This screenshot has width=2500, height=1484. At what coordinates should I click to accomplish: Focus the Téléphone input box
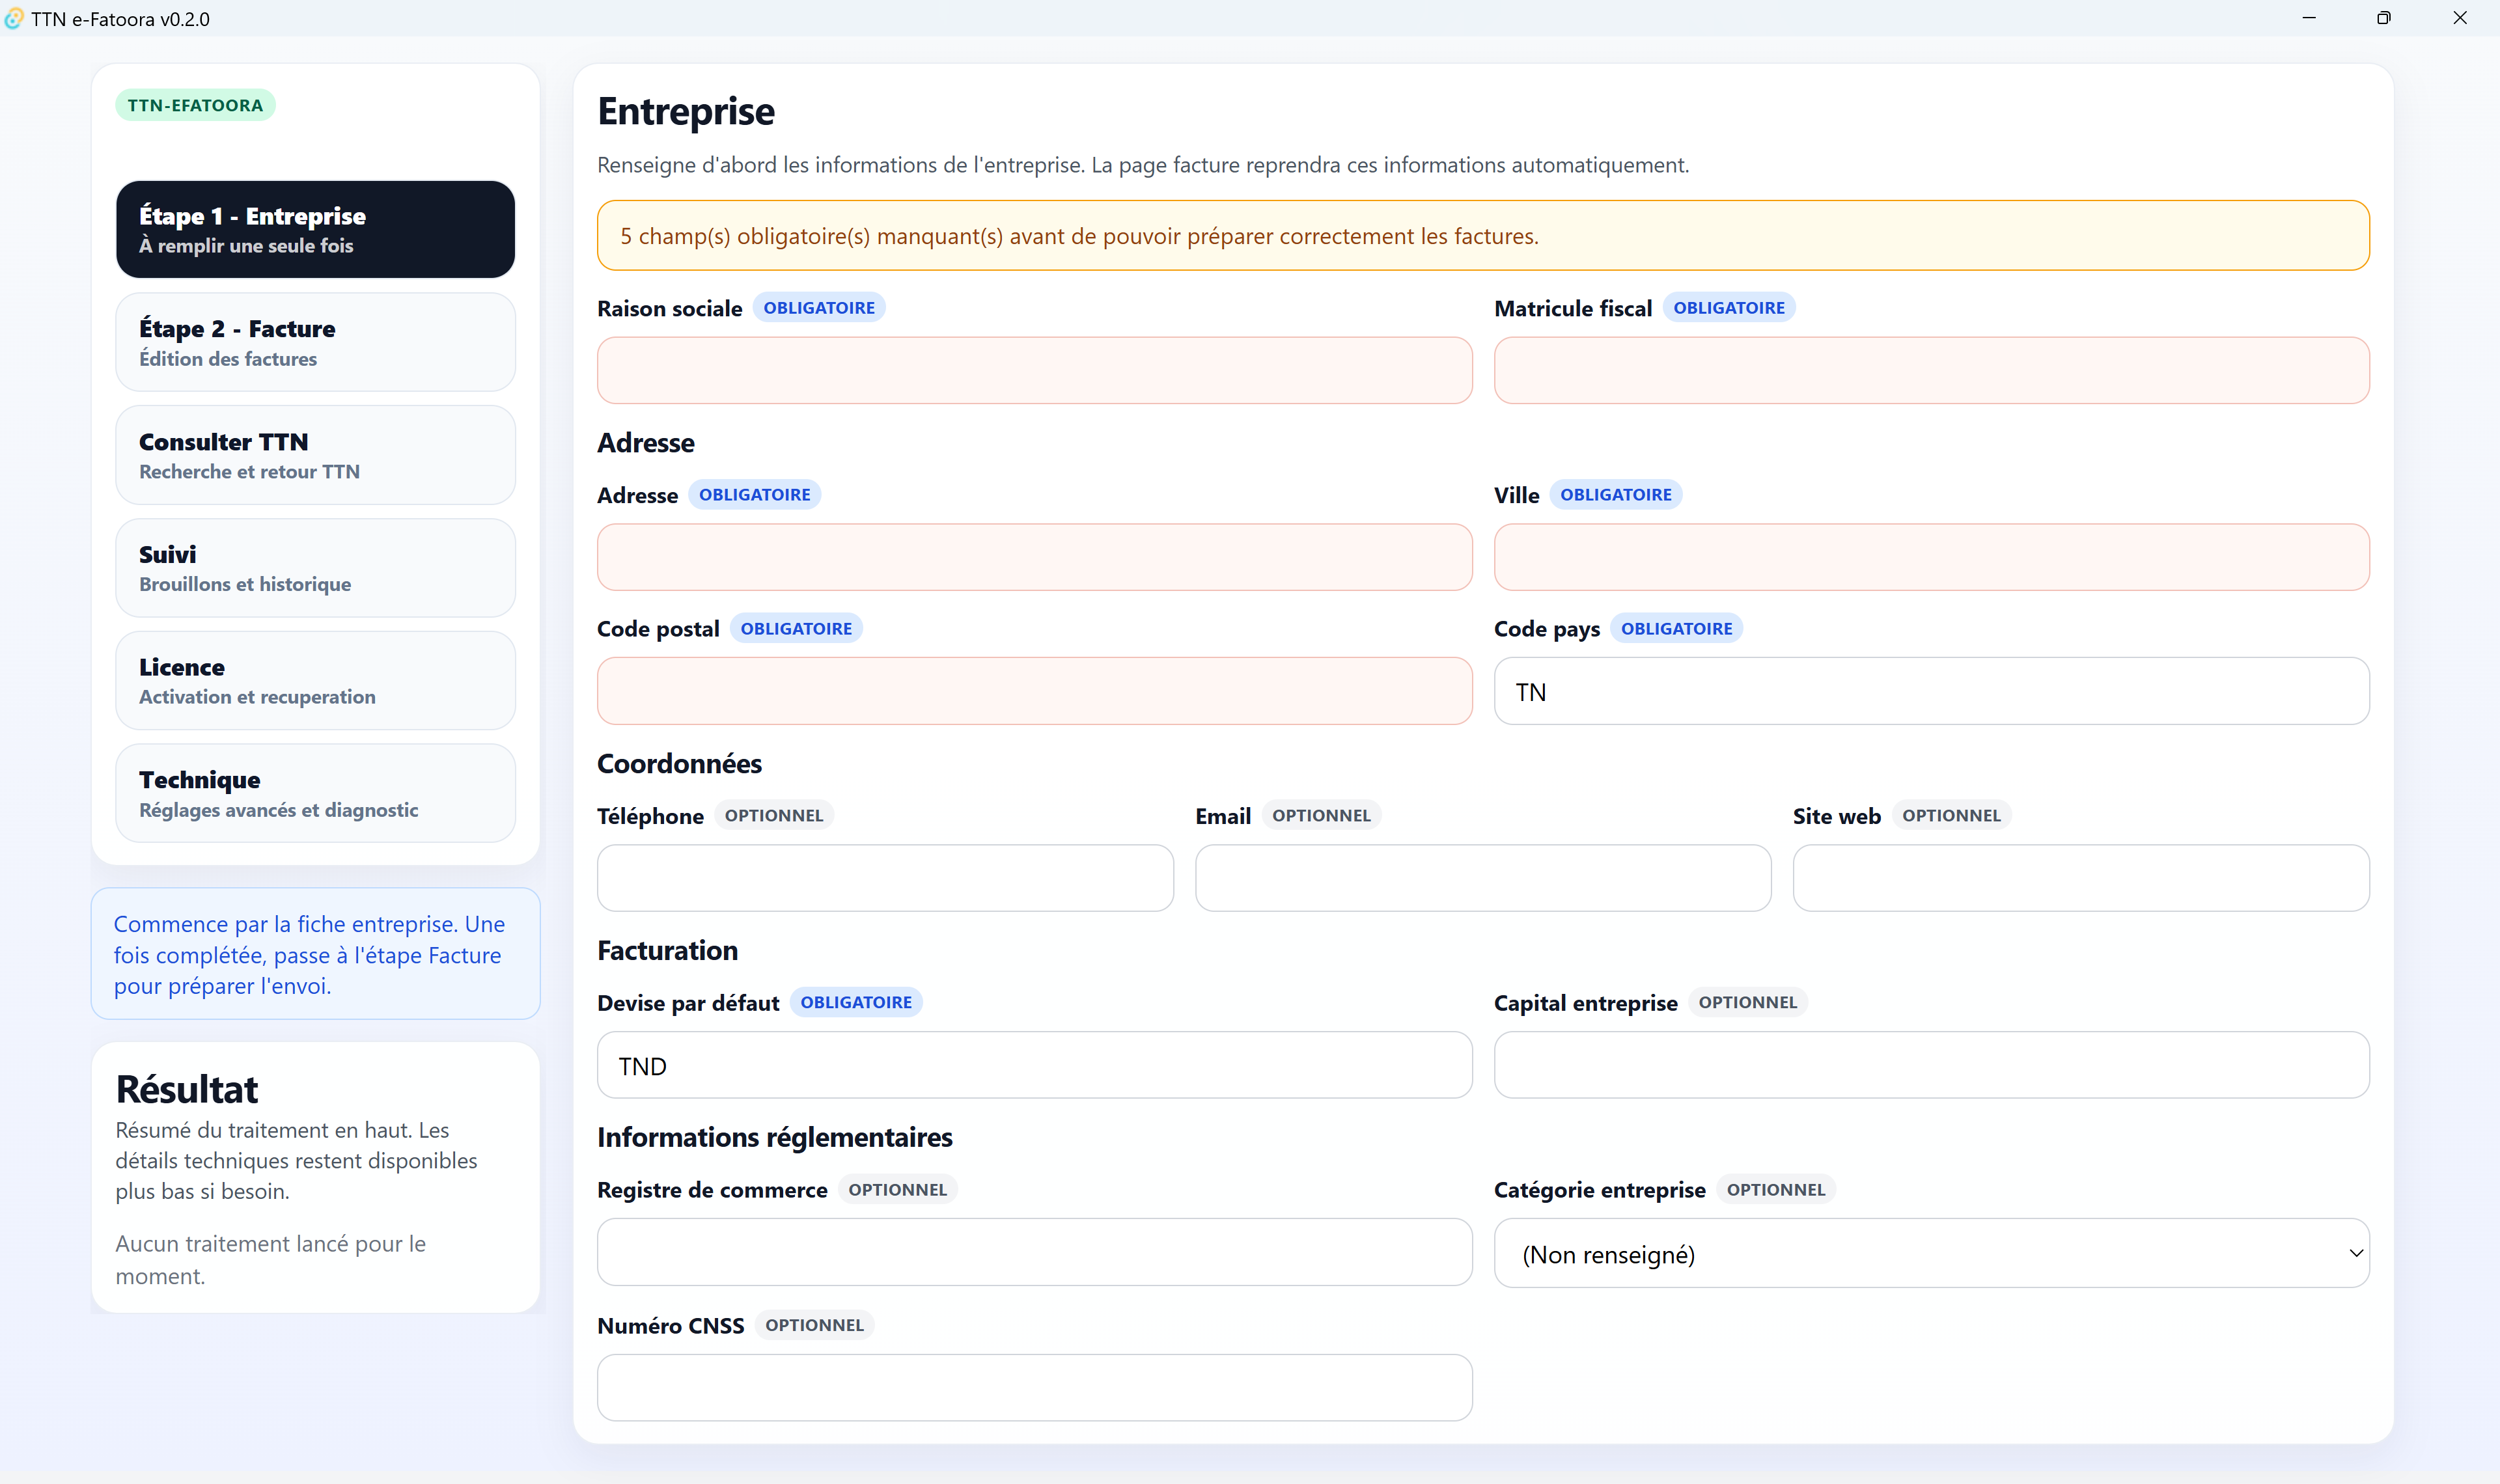click(x=884, y=879)
